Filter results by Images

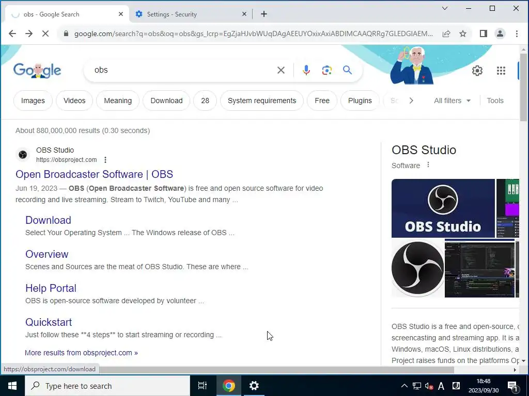click(33, 101)
